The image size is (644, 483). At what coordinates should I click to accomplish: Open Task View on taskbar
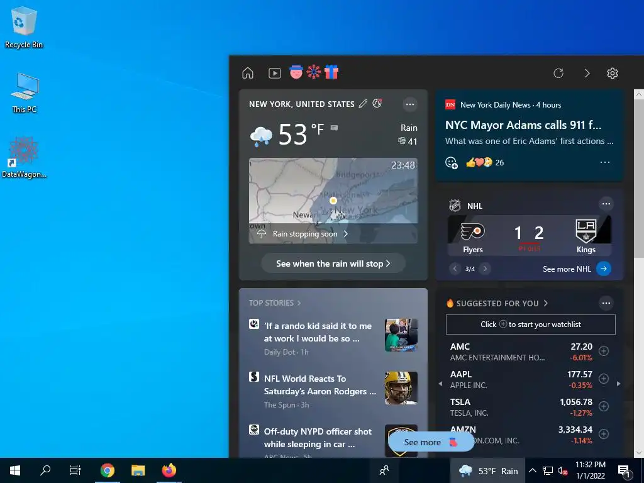pyautogui.click(x=75, y=470)
